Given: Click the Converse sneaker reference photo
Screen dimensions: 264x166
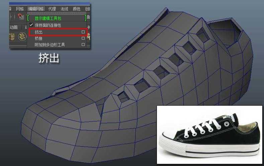Looking at the screenshot, I should (x=209, y=135).
